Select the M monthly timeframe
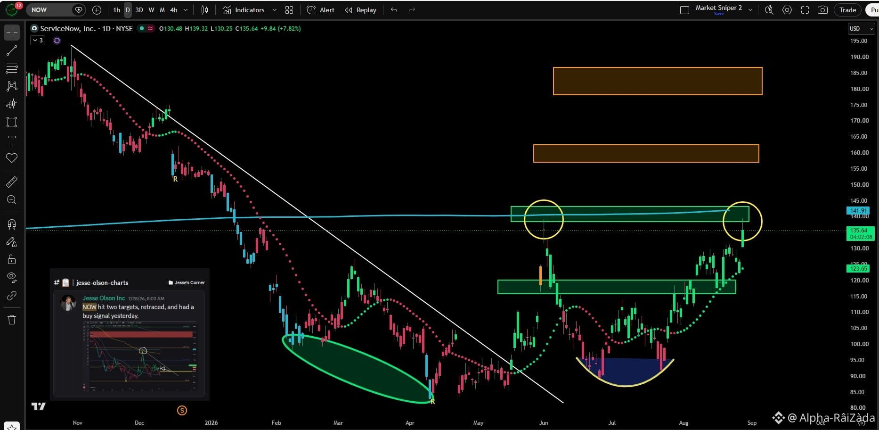The image size is (879, 430). [162, 10]
